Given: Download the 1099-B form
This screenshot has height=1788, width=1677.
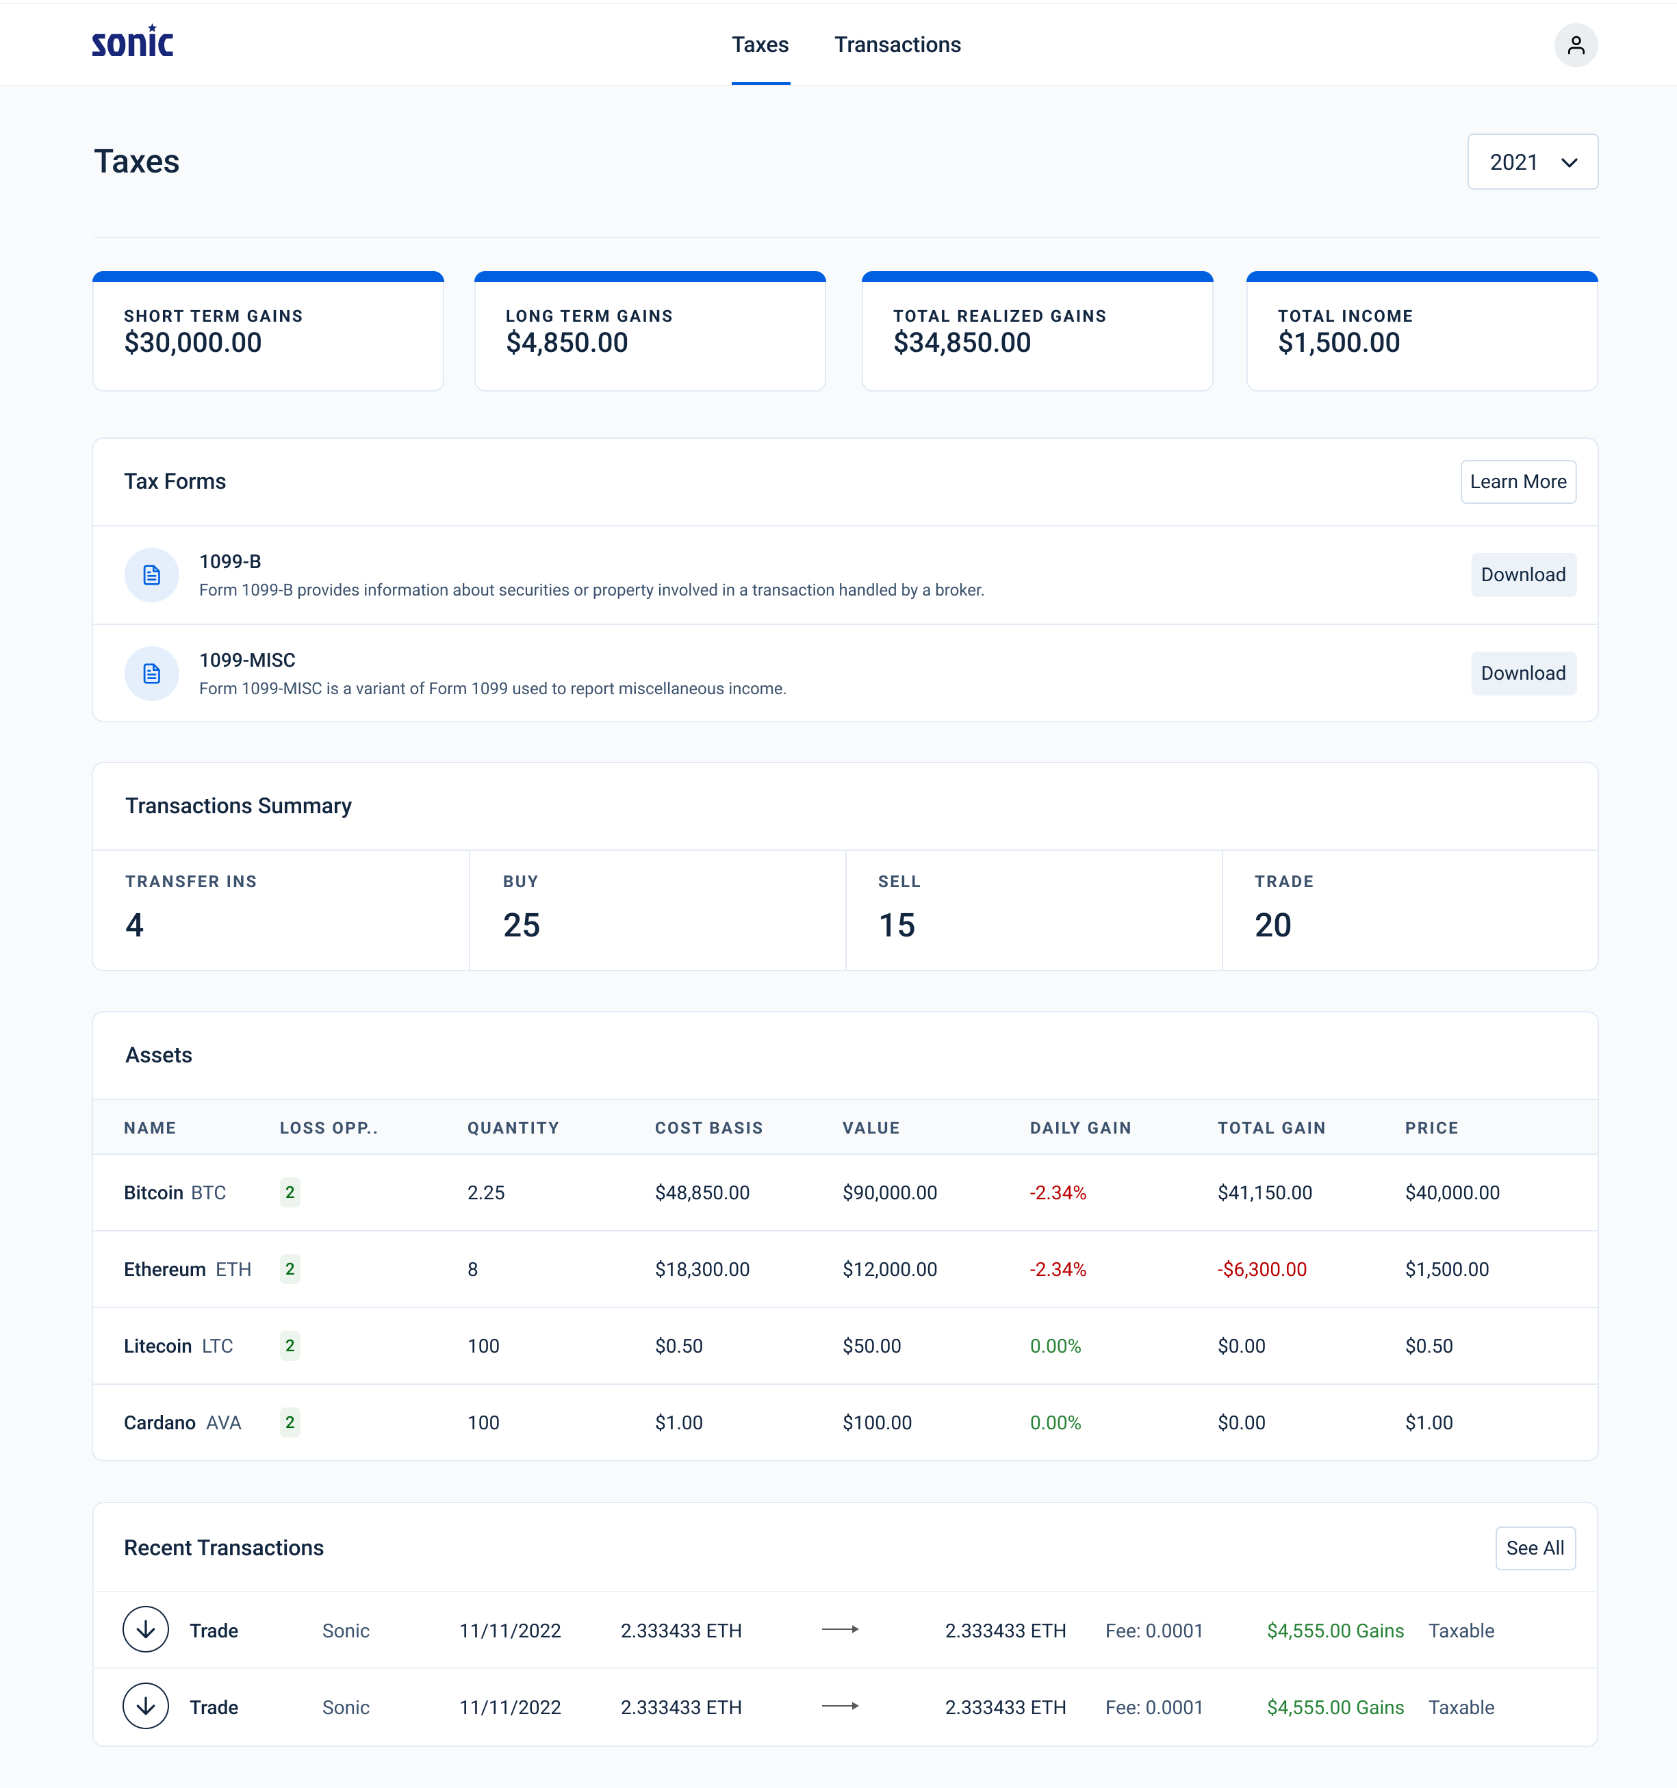Looking at the screenshot, I should click(1522, 575).
